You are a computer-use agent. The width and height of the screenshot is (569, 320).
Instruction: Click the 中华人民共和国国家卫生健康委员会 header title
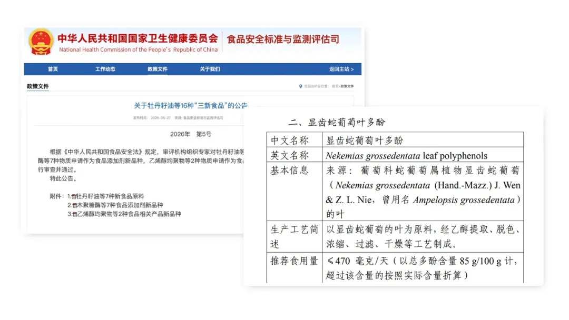[138, 38]
